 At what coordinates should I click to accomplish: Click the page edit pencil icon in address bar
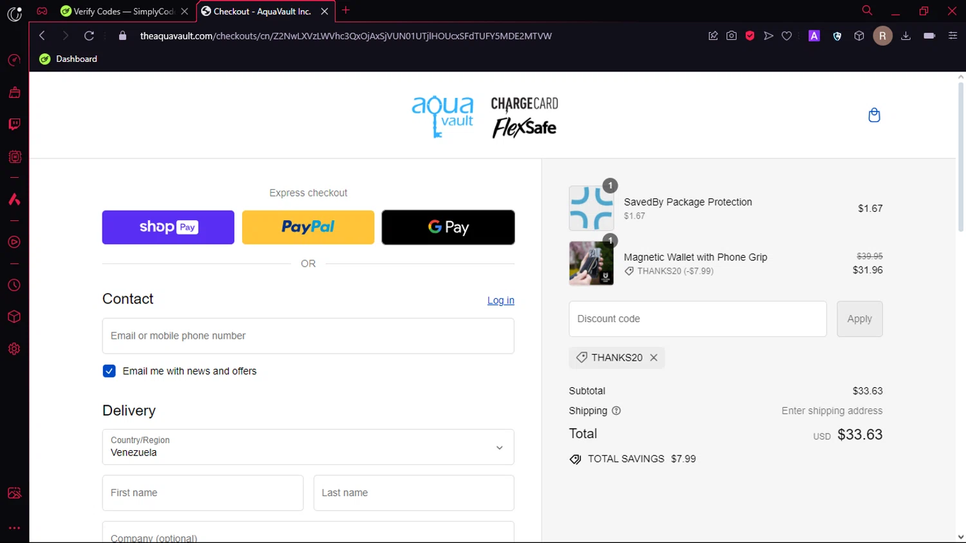point(713,36)
